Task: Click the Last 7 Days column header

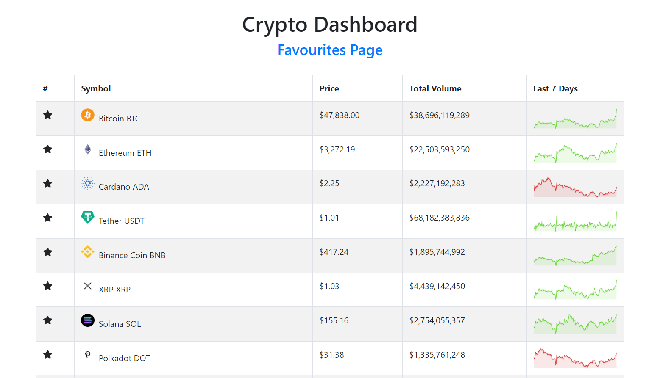Action: tap(555, 88)
